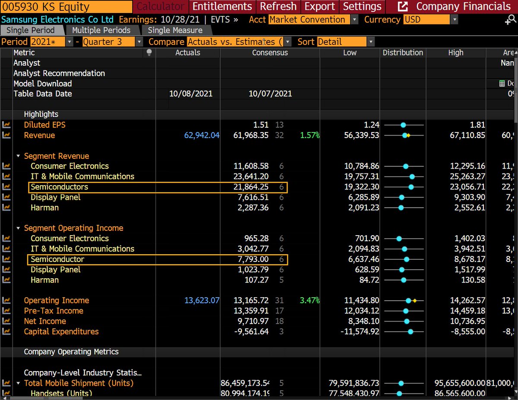Screen dimensions: 518x400
Task: Open chart icon for Capital Expenditures row
Action: click(6, 331)
